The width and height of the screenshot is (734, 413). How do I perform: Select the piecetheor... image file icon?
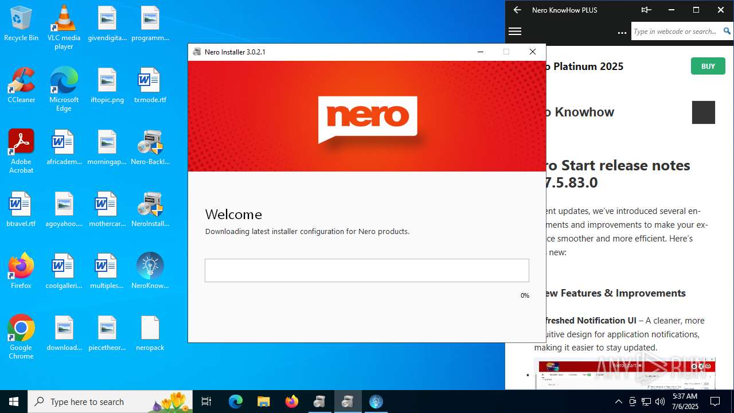point(107,333)
